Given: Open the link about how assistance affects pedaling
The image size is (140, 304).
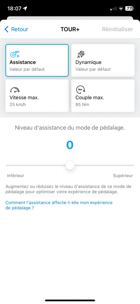Looking at the screenshot, I should [x=59, y=205].
